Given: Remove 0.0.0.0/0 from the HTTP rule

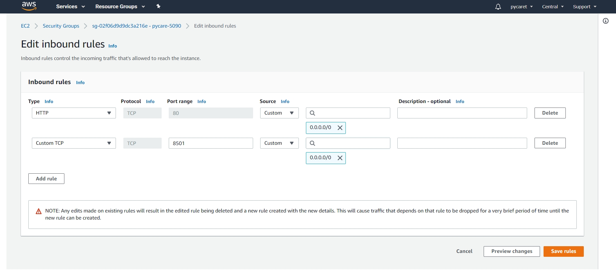Looking at the screenshot, I should pyautogui.click(x=340, y=128).
